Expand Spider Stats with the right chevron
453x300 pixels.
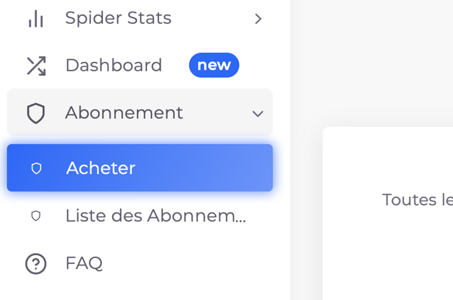258,19
